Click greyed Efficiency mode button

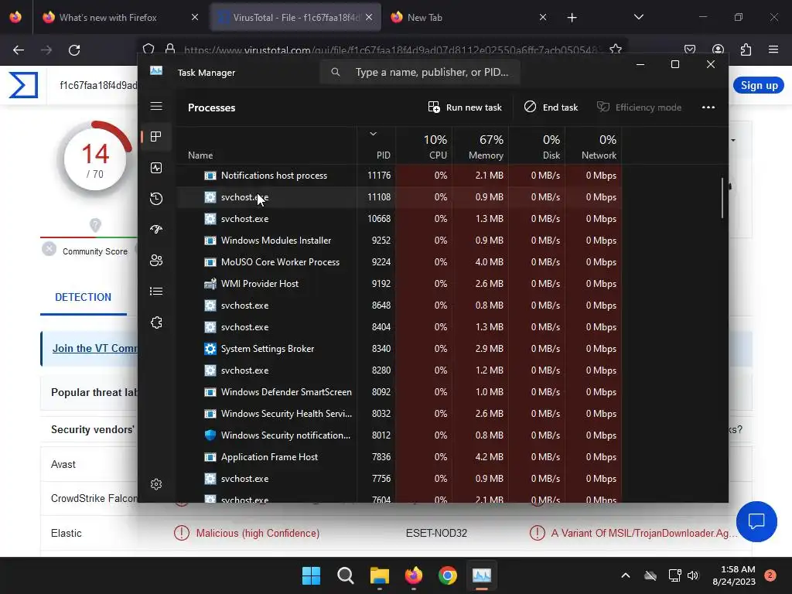pyautogui.click(x=639, y=107)
